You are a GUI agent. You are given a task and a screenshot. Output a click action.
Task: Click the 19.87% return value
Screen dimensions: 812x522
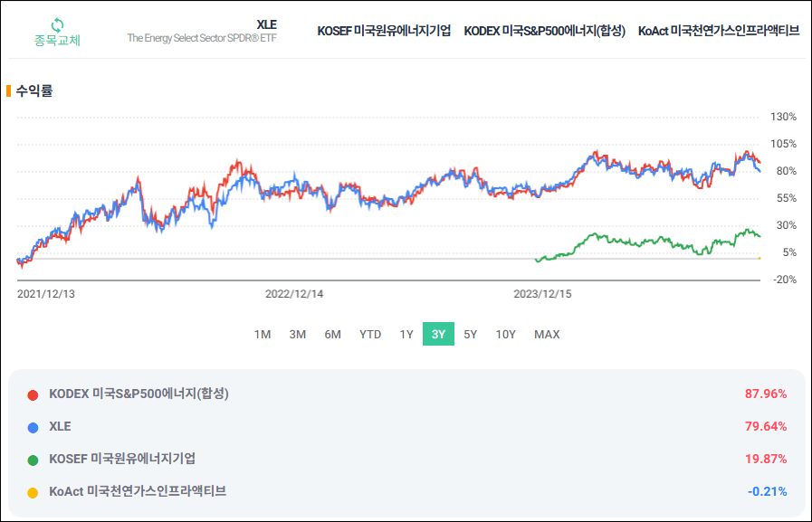(766, 459)
